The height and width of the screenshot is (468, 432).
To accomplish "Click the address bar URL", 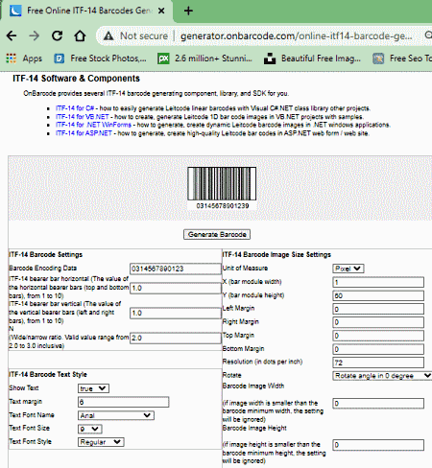I will (x=297, y=35).
